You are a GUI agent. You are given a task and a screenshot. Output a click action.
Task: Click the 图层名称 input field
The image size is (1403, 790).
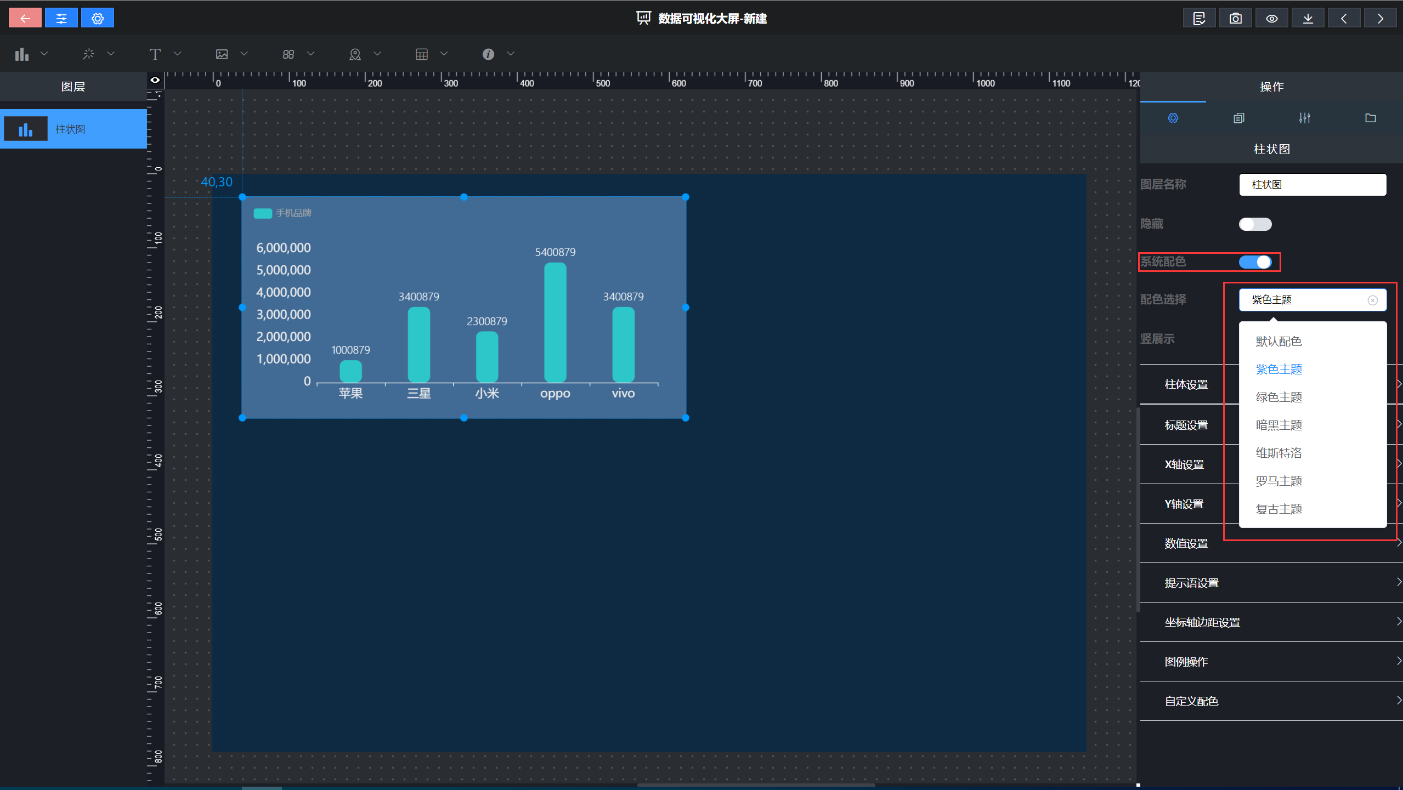[x=1313, y=185]
